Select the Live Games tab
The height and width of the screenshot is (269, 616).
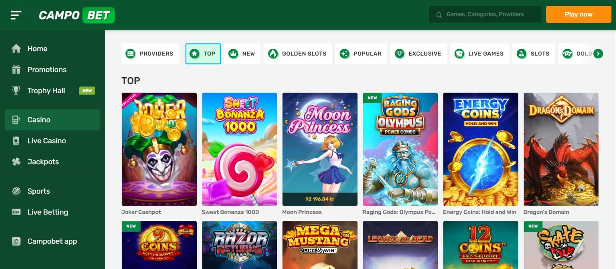pyautogui.click(x=479, y=54)
